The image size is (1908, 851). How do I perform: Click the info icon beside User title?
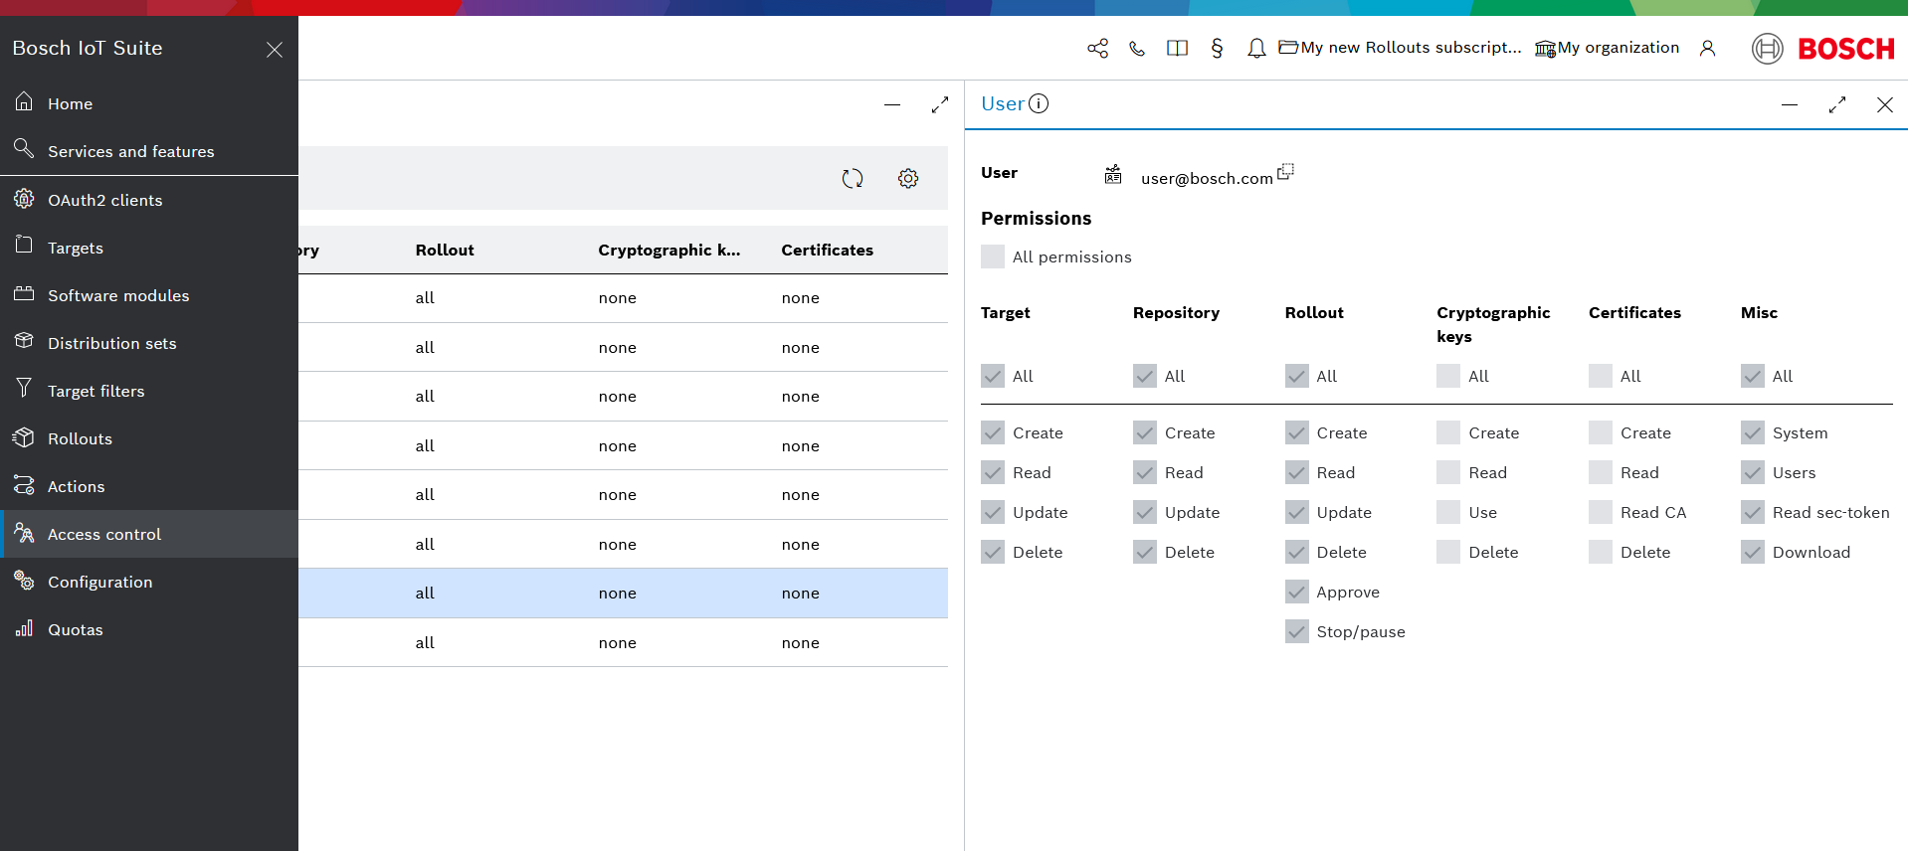[x=1039, y=104]
